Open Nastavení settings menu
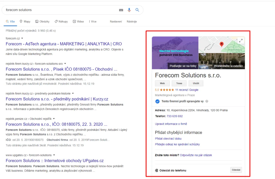Image resolution: width=275 pixels, height=179 pixels. [x=116, y=21]
